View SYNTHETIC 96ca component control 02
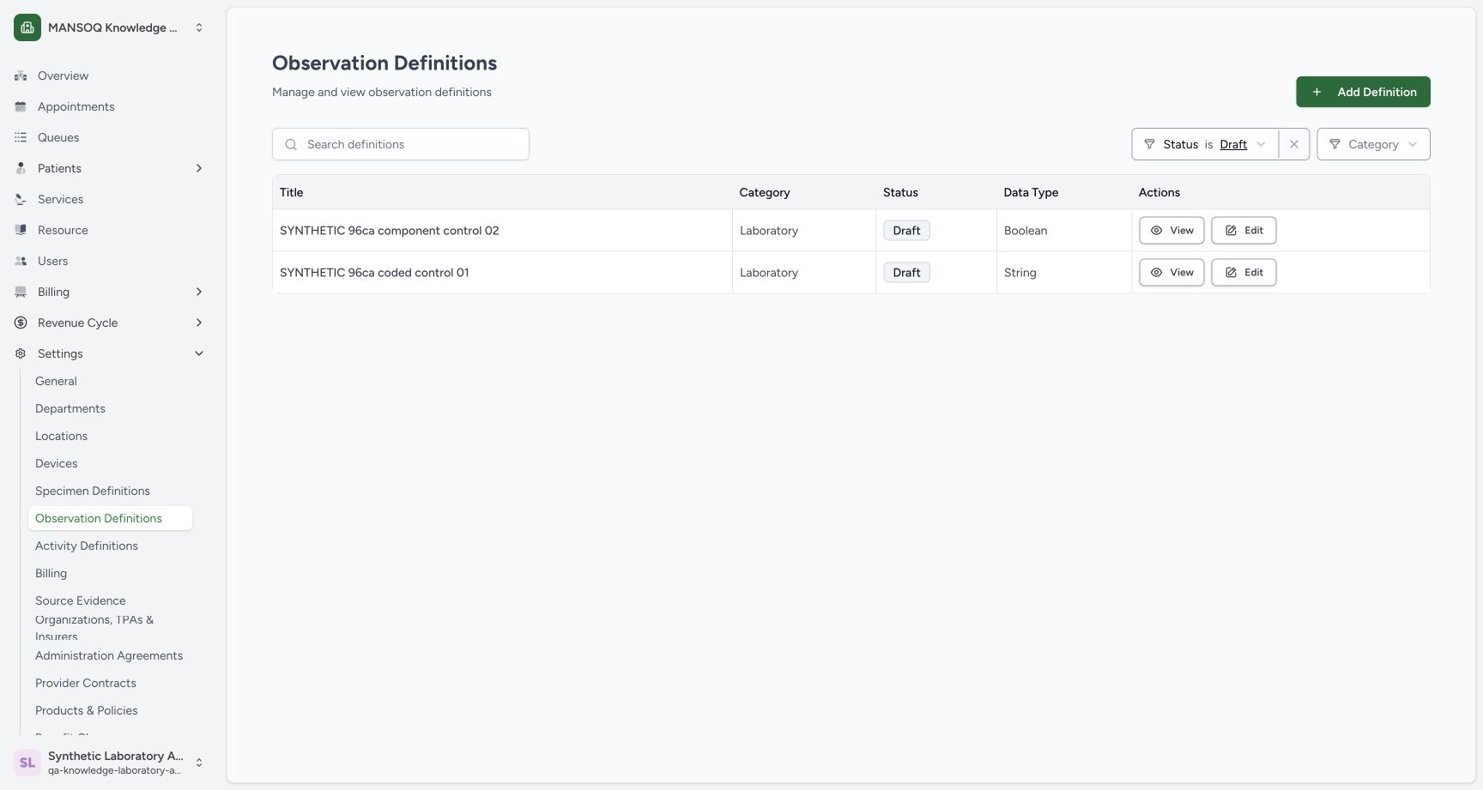Image resolution: width=1483 pixels, height=790 pixels. 1171,231
